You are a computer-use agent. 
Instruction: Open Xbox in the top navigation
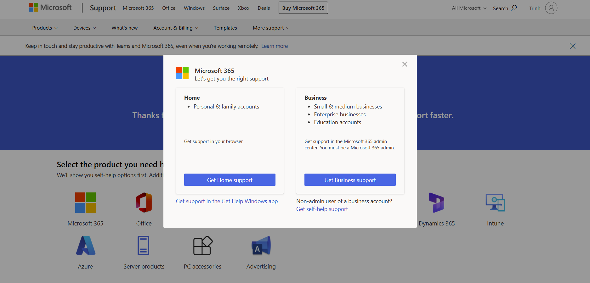(244, 8)
